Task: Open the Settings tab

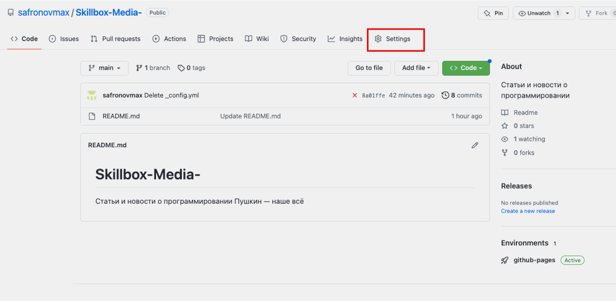Action: point(392,39)
